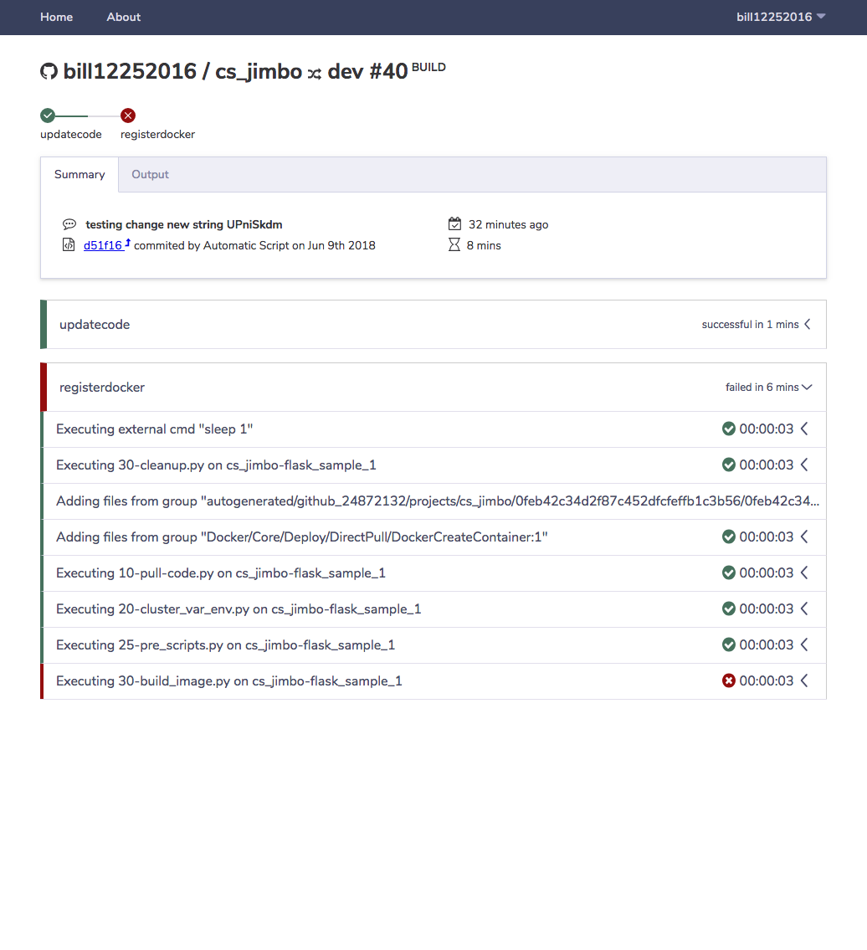
Task: Click the GitHub logo beside the project name
Action: pyautogui.click(x=49, y=71)
